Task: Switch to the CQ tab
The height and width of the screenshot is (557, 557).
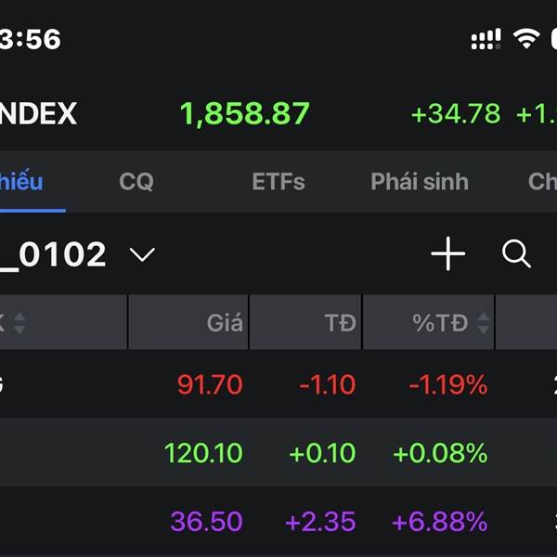Action: point(136,182)
